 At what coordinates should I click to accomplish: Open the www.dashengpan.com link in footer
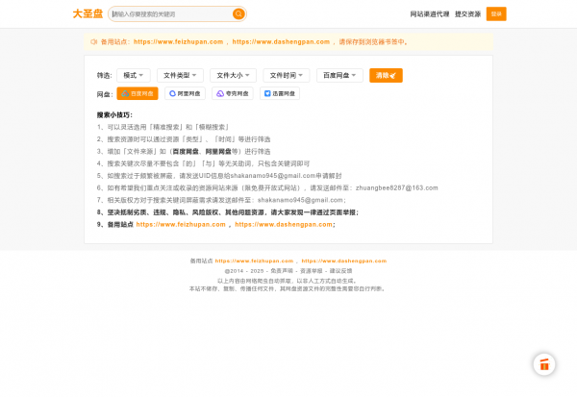pos(343,261)
